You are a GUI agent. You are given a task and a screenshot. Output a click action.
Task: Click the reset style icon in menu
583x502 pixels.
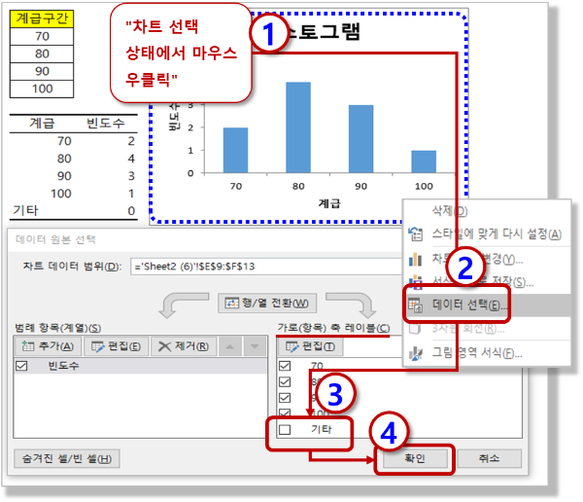click(415, 234)
